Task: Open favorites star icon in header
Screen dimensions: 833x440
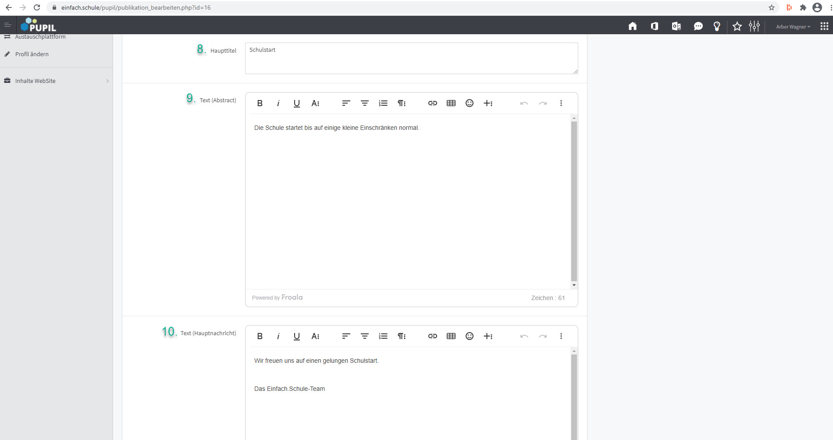Action: coord(737,26)
